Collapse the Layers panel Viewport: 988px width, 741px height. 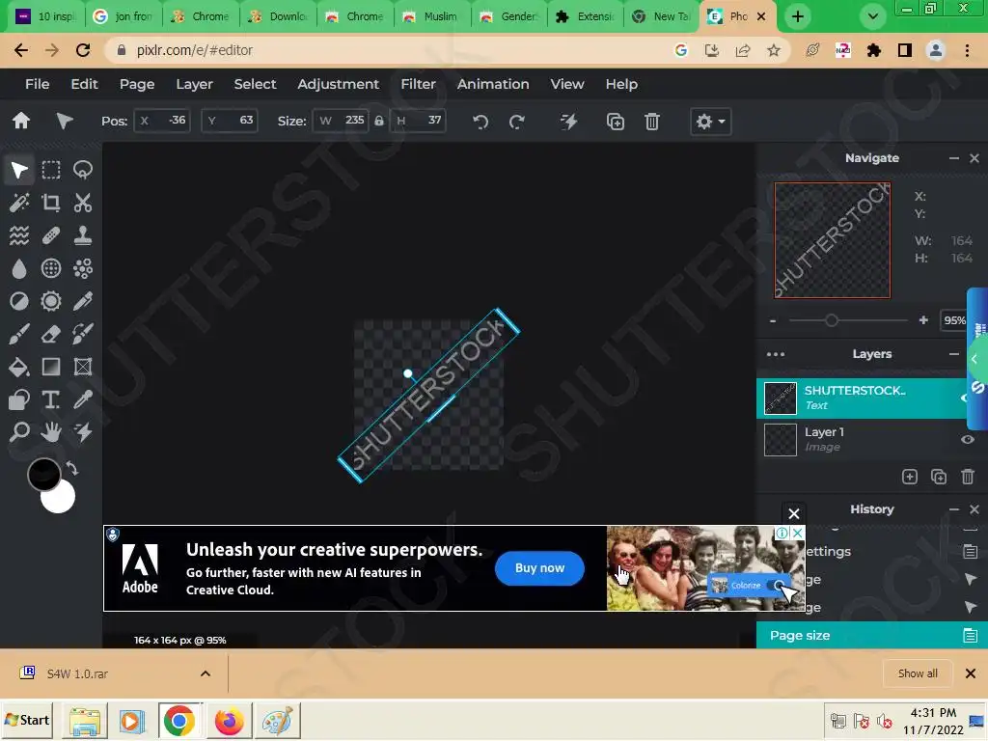pyautogui.click(x=954, y=354)
